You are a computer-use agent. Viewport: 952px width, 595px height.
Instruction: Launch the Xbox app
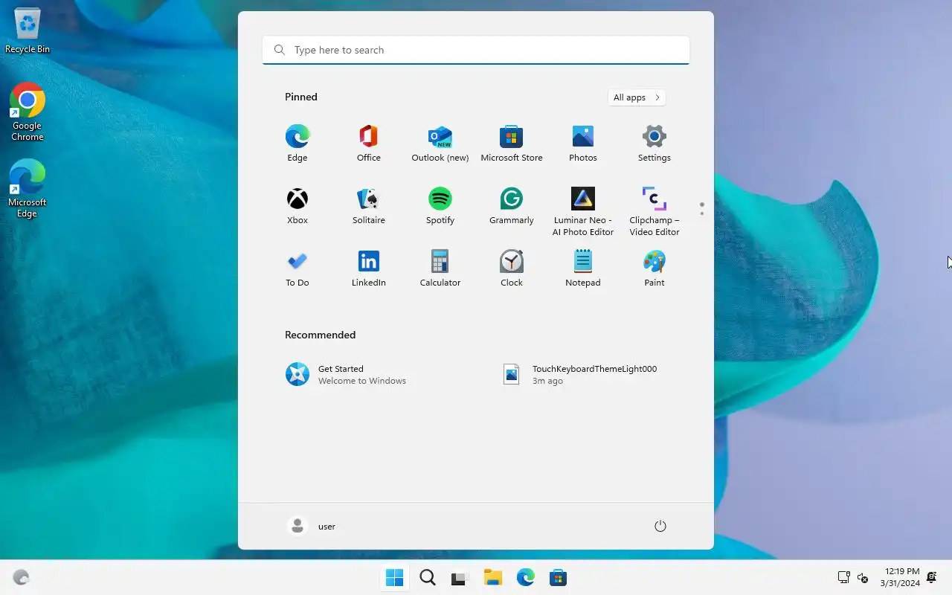tap(297, 205)
